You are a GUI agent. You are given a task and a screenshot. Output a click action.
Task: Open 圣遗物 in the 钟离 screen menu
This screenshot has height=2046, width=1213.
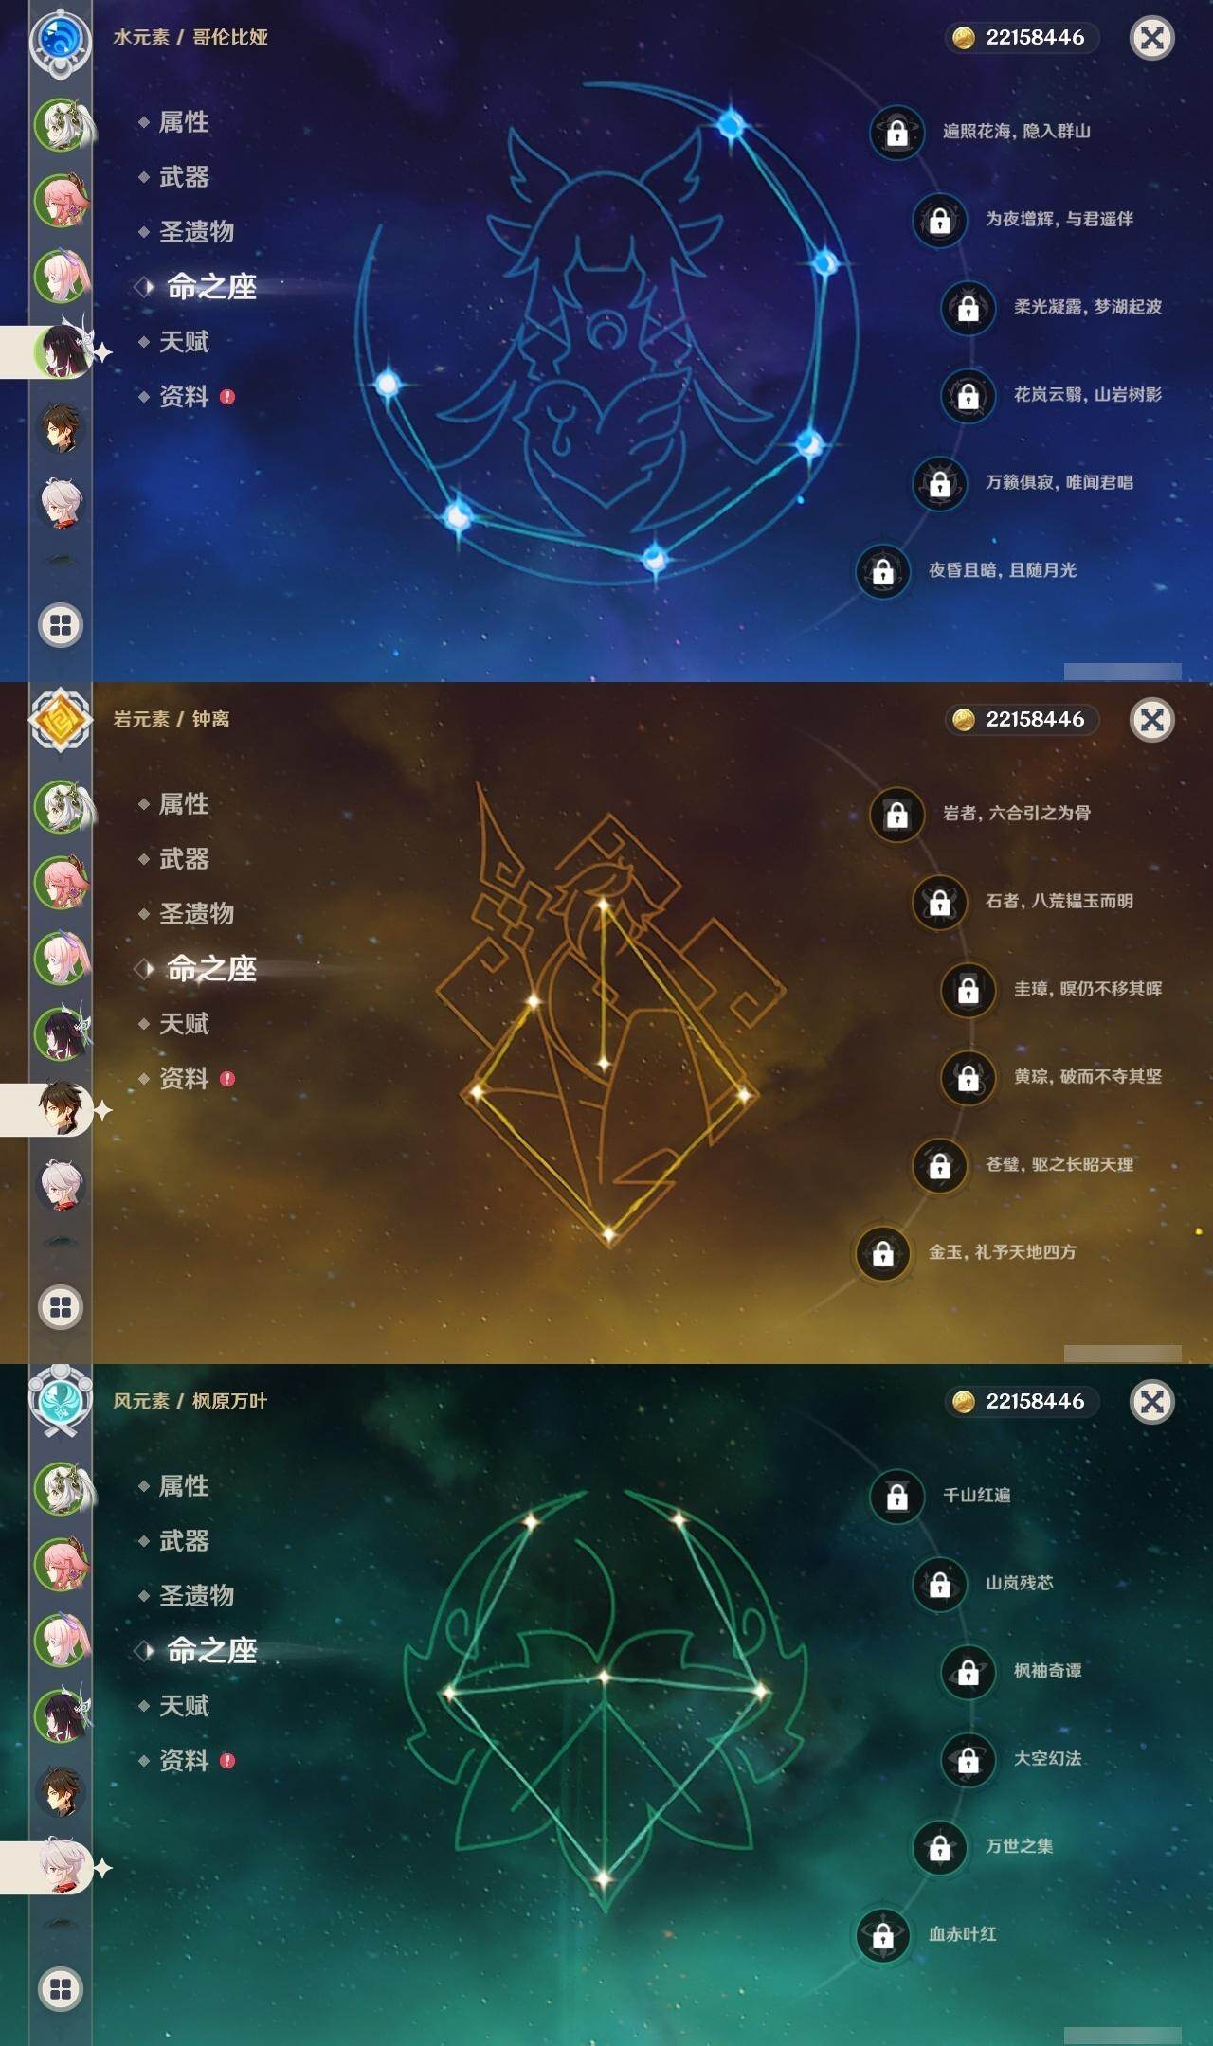coord(196,914)
